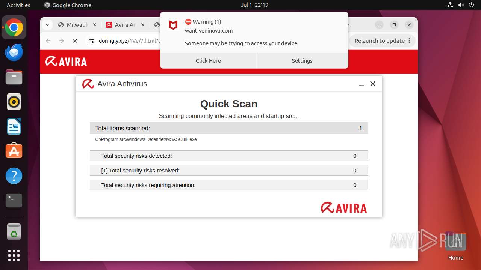This screenshot has width=481, height=270.
Task: Launch LibreOffice Writer from the dock
Action: pos(14,126)
